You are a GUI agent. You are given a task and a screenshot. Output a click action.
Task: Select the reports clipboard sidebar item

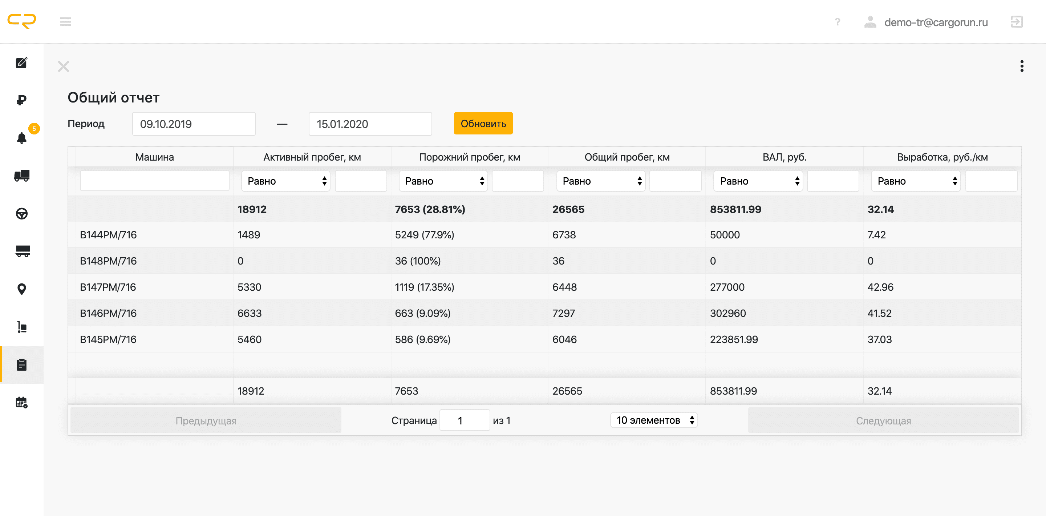[21, 364]
